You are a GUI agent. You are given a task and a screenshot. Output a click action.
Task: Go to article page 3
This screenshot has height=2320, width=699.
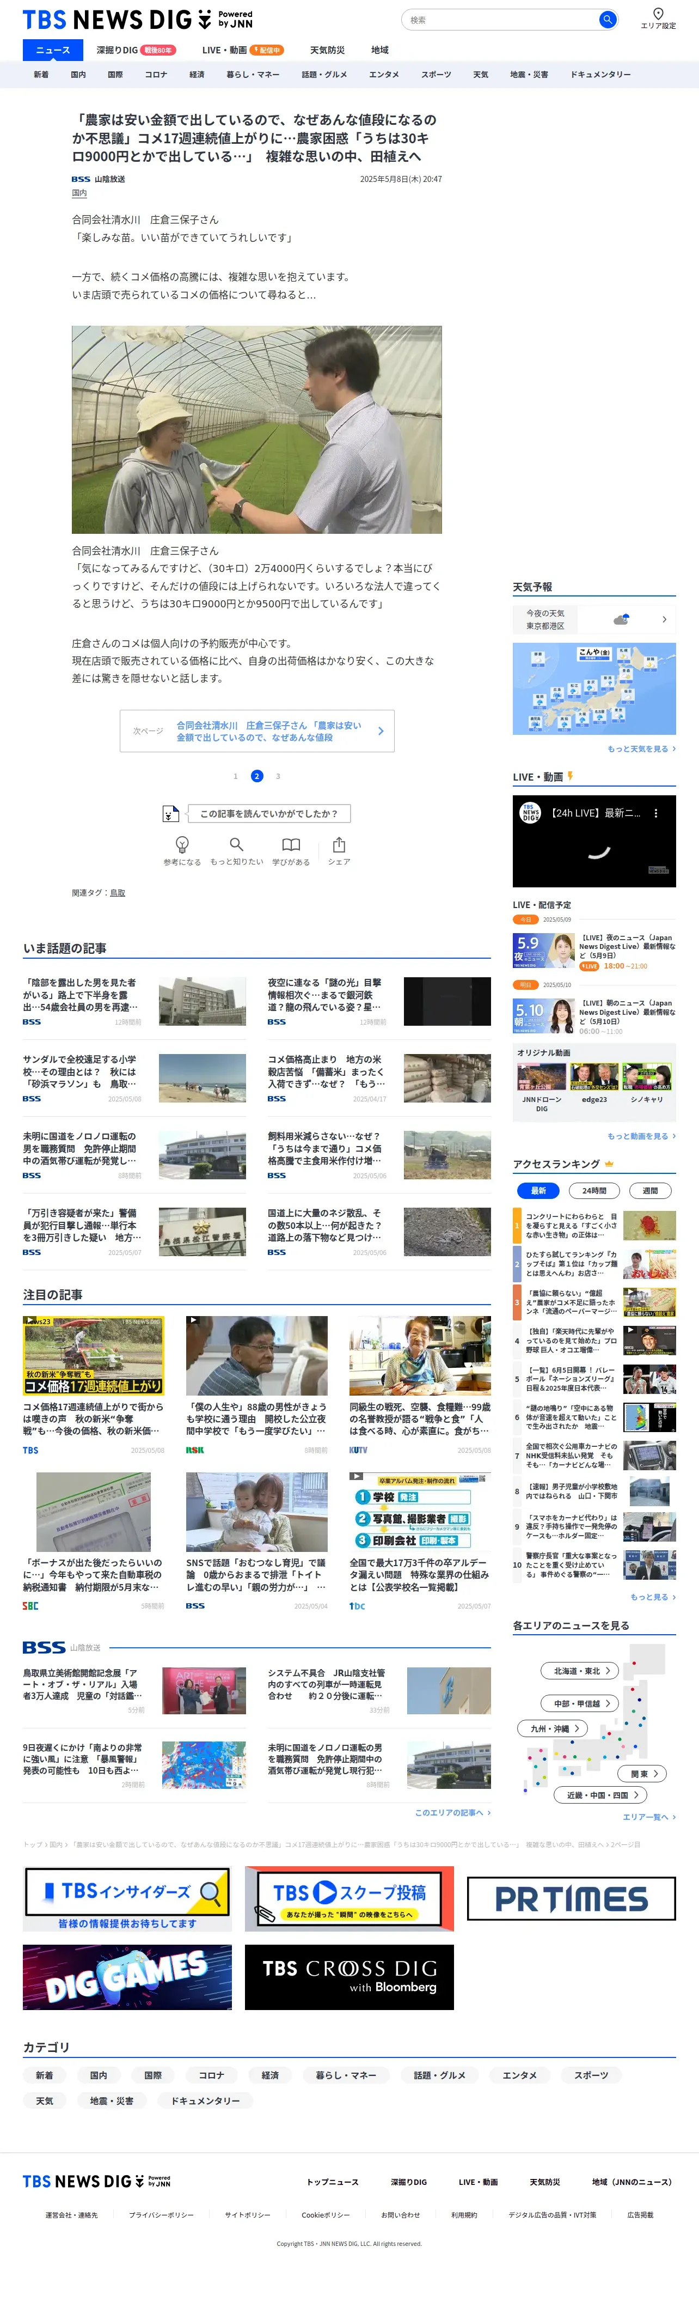(278, 776)
